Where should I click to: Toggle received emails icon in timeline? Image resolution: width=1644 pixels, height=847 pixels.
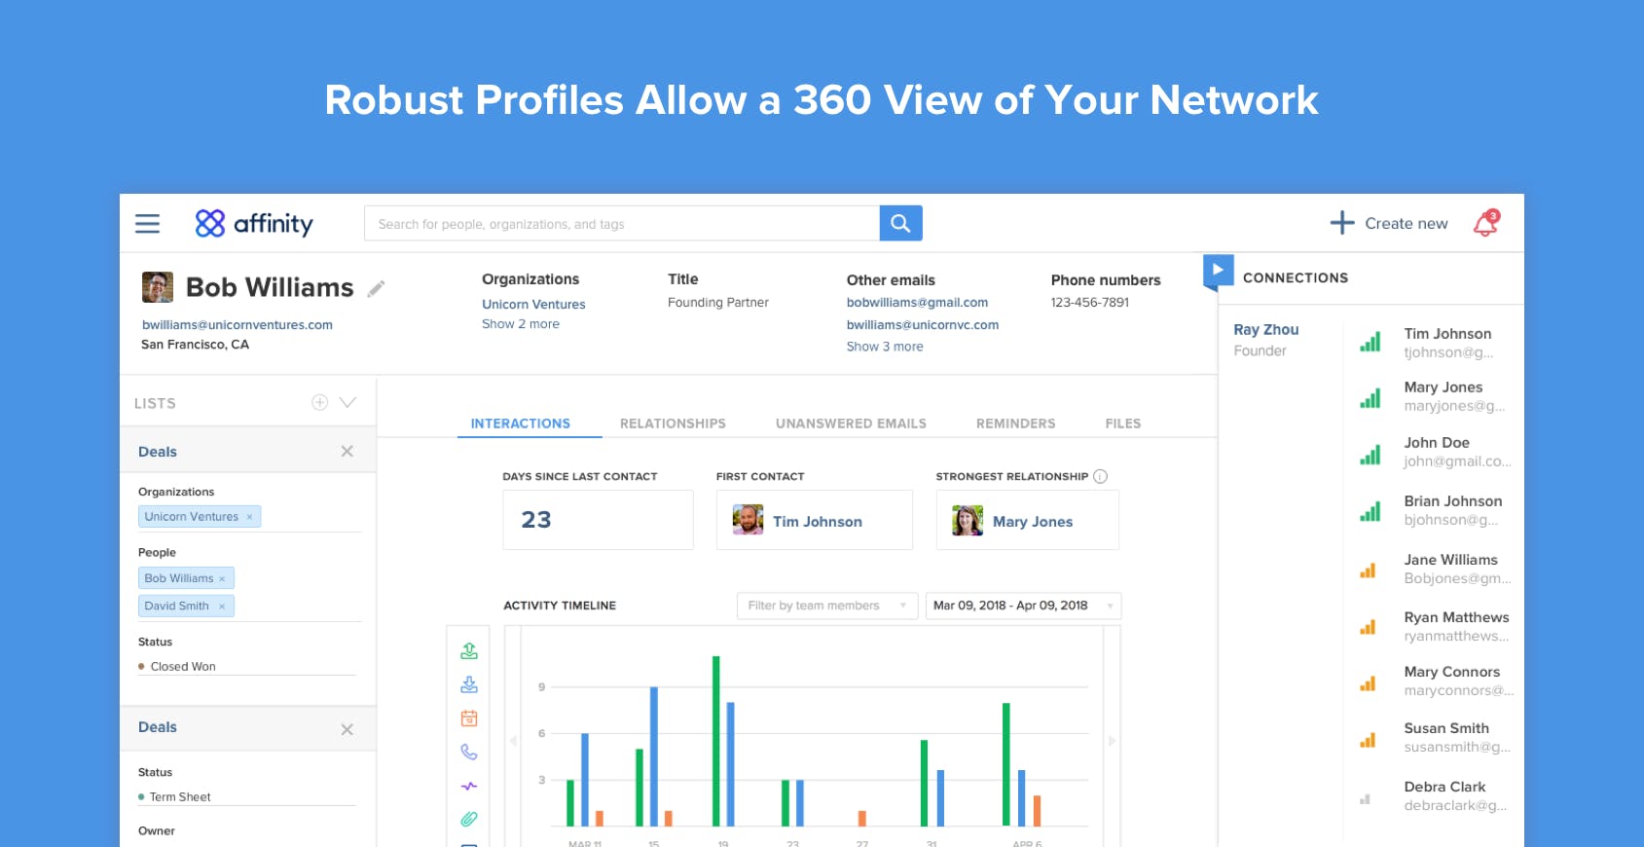469,684
